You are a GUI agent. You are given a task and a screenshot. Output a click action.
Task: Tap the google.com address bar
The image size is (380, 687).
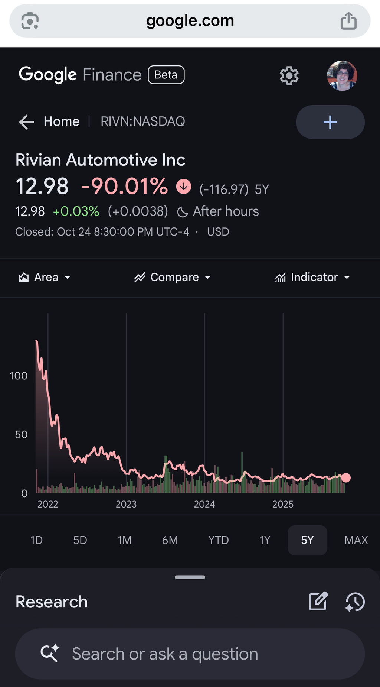click(x=190, y=21)
